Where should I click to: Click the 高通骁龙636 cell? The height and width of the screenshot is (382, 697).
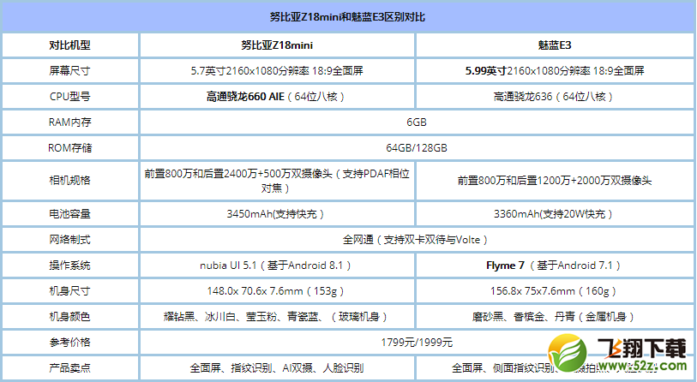[555, 97]
